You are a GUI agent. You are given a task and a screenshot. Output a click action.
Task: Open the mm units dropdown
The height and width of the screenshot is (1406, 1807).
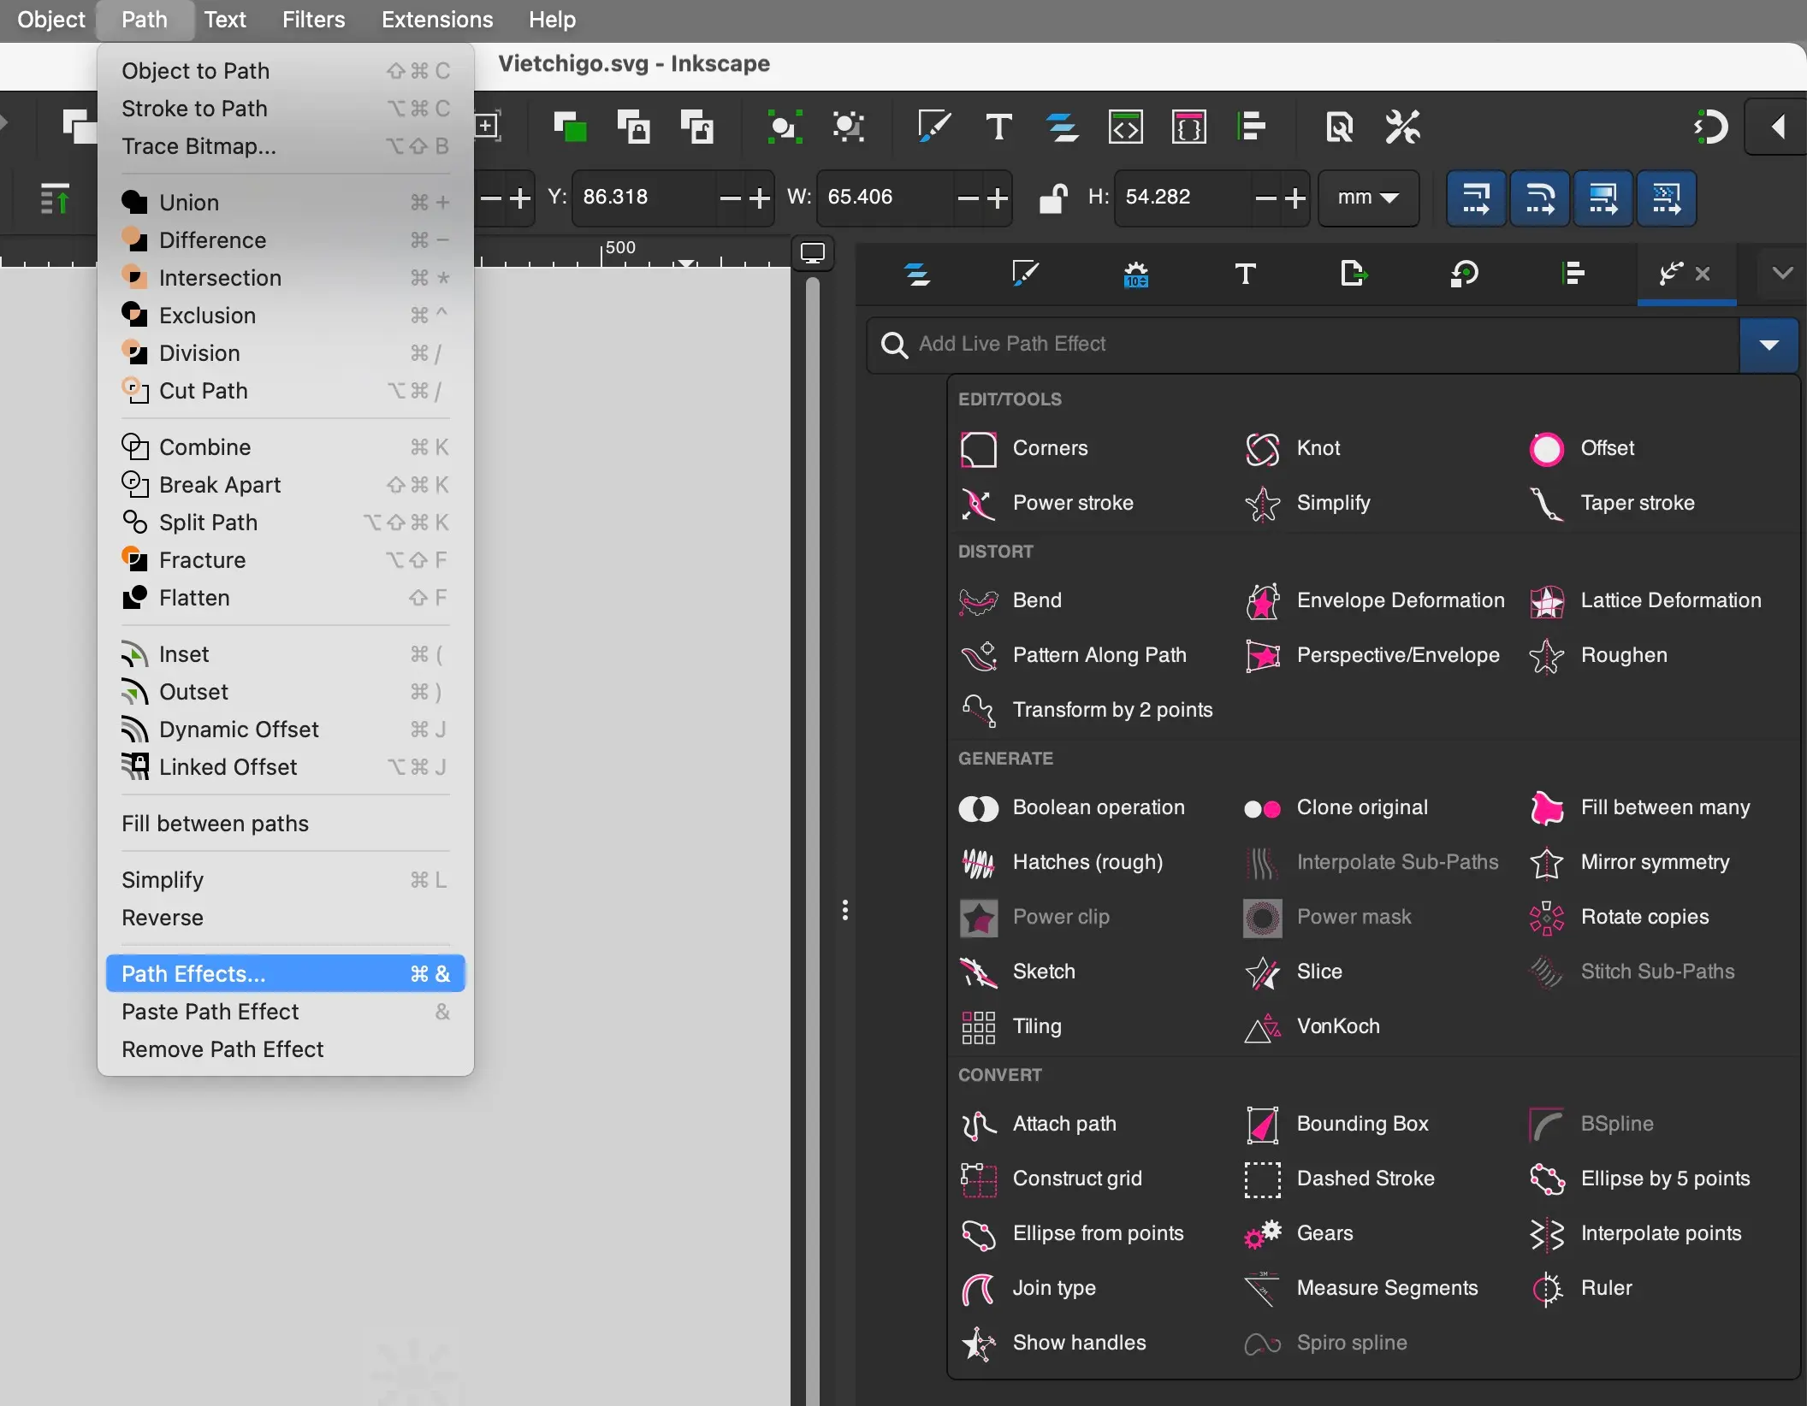(x=1368, y=198)
